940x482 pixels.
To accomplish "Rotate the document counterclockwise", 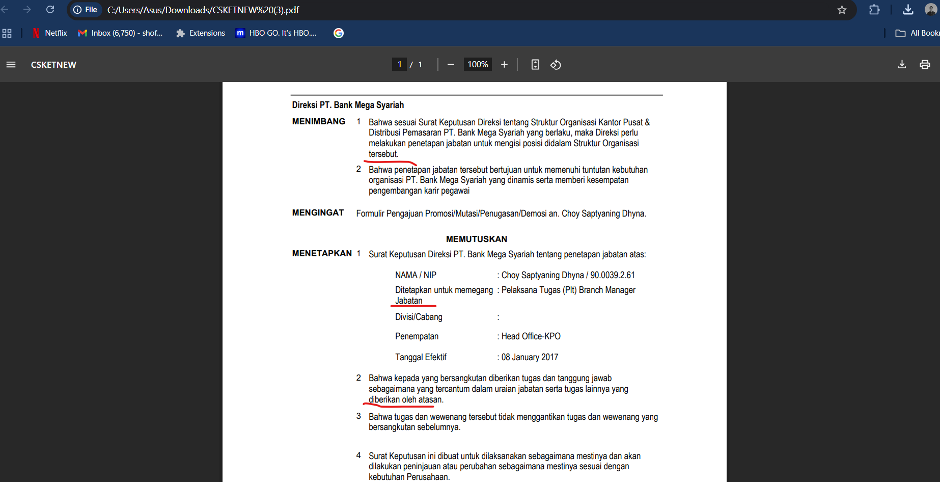I will [556, 65].
